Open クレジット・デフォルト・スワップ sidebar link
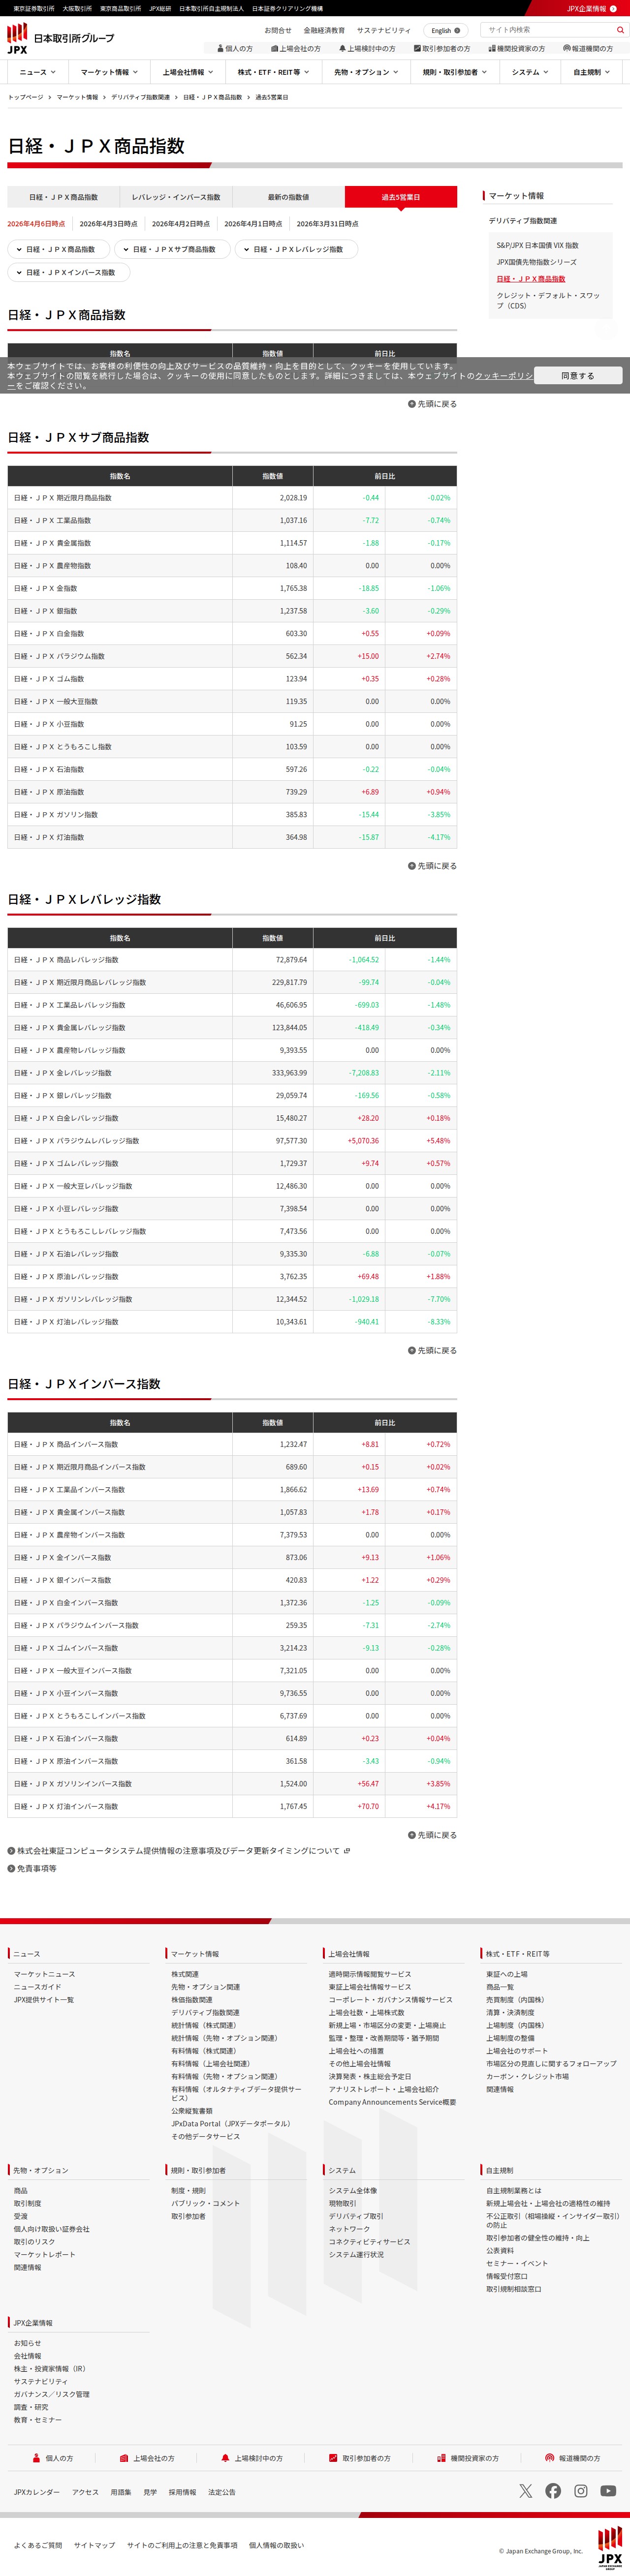Screen dimensions: 630x2576 [x=549, y=300]
